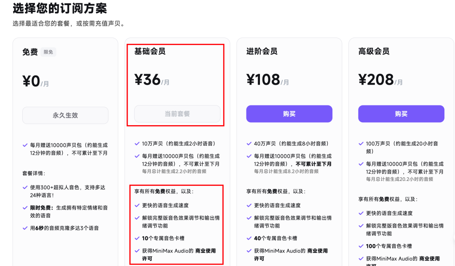Click 100个专属音色卡槽 feature text

389,246
